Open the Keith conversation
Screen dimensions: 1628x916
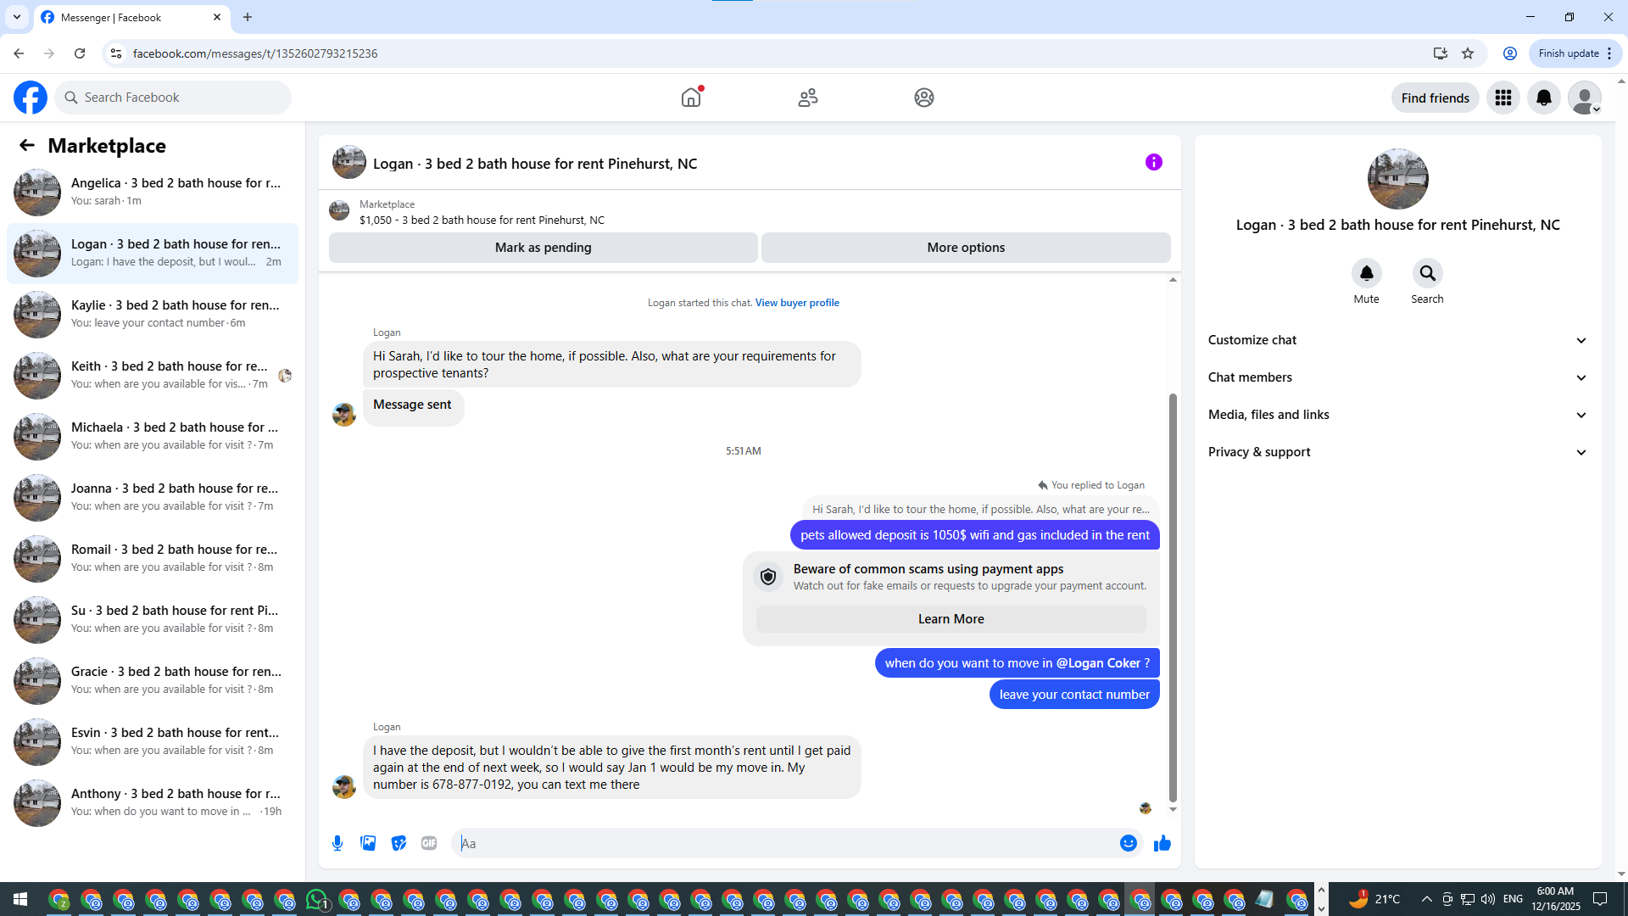153,376
